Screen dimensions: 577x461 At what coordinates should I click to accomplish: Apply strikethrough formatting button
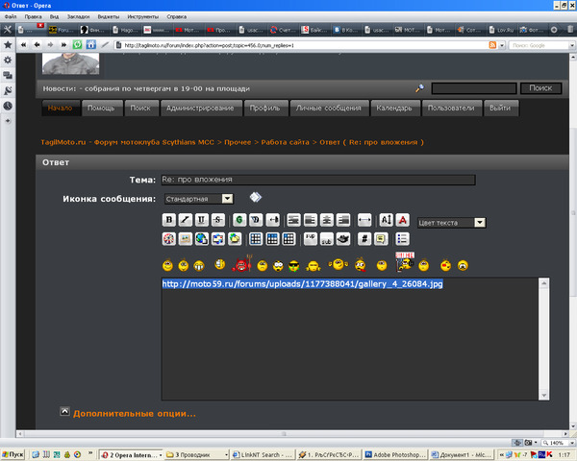coord(218,220)
